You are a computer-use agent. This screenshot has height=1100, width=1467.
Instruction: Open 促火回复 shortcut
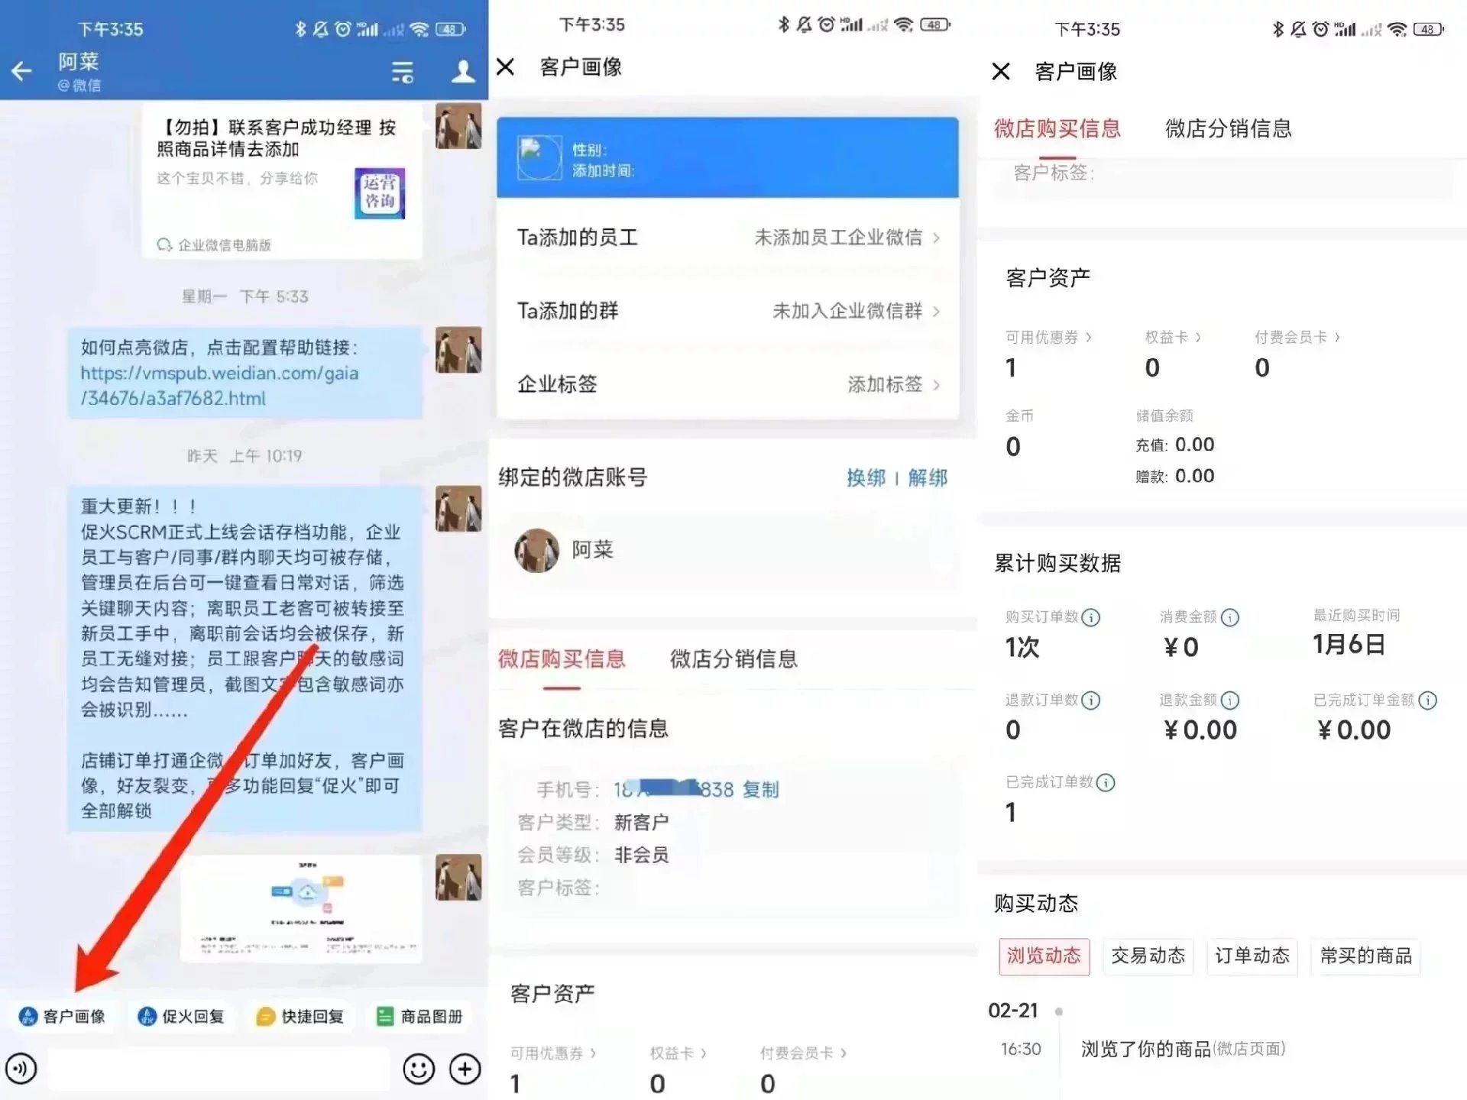pos(181,1016)
